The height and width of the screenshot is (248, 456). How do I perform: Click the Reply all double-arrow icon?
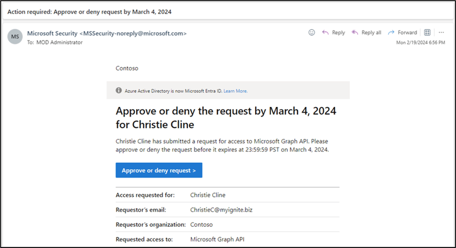pos(355,32)
